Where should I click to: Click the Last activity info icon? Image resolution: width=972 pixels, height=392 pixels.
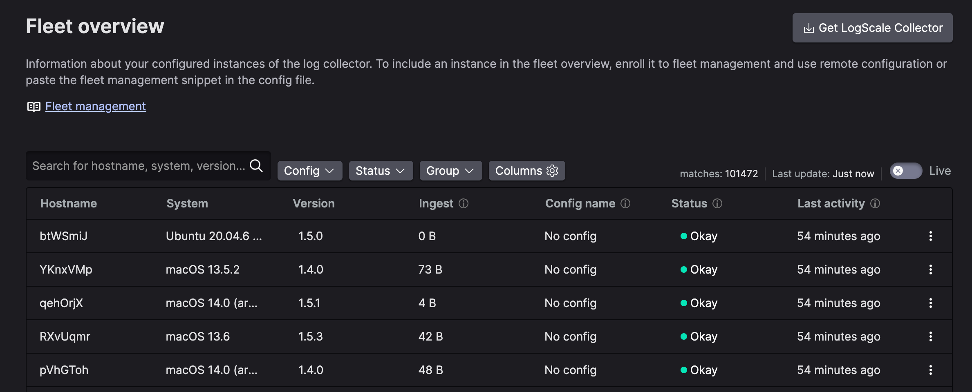875,203
